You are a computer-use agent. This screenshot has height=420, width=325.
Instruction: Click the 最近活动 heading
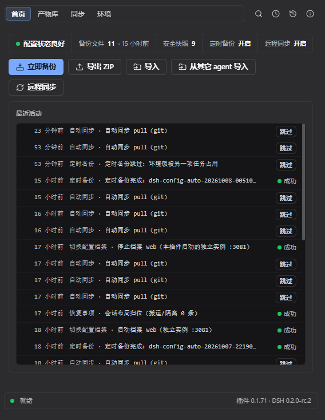[29, 113]
